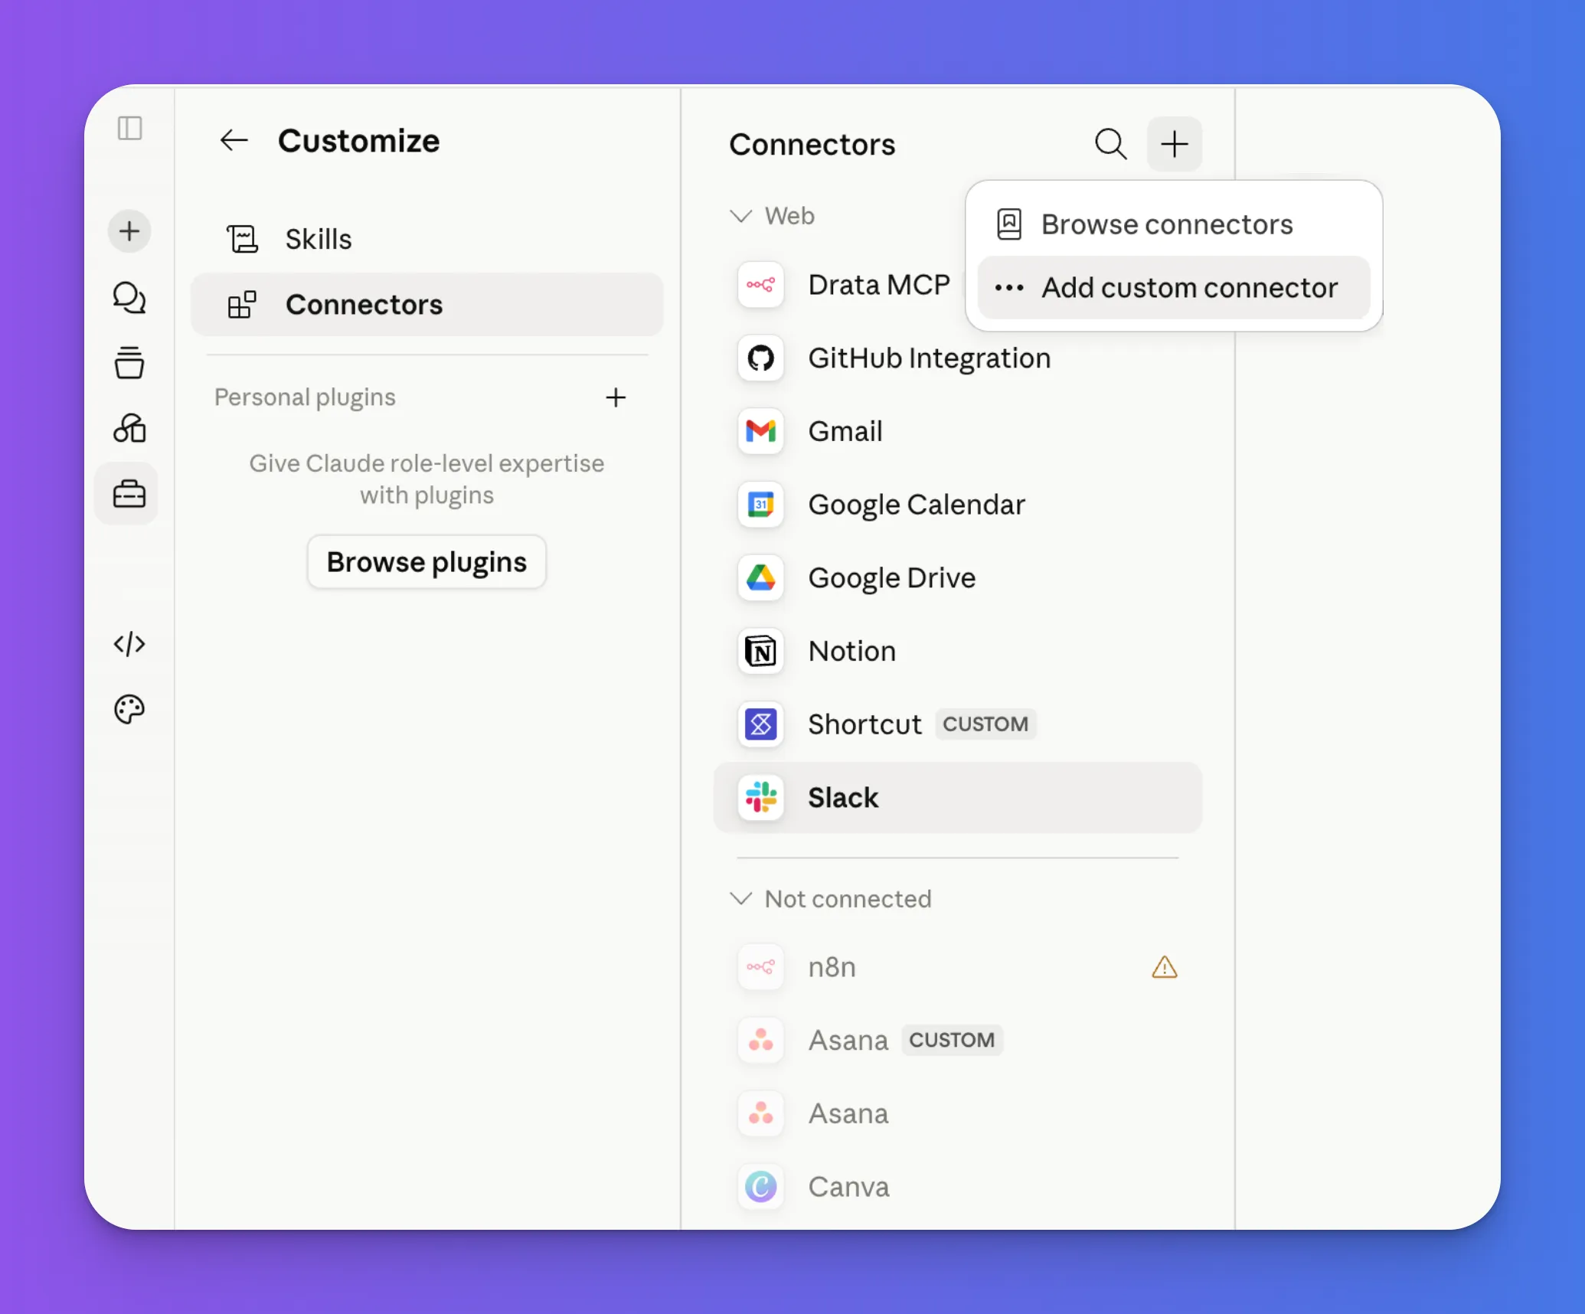This screenshot has height=1314, width=1585.
Task: Click the Asana icon in the CUSTOM row
Action: click(x=761, y=1041)
